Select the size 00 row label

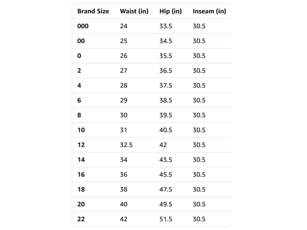coord(81,41)
